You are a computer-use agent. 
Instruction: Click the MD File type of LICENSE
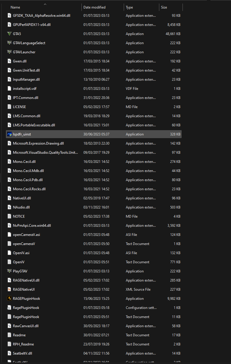132,107
